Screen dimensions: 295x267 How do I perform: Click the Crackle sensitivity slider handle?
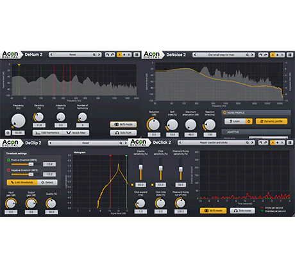(x=140, y=168)
